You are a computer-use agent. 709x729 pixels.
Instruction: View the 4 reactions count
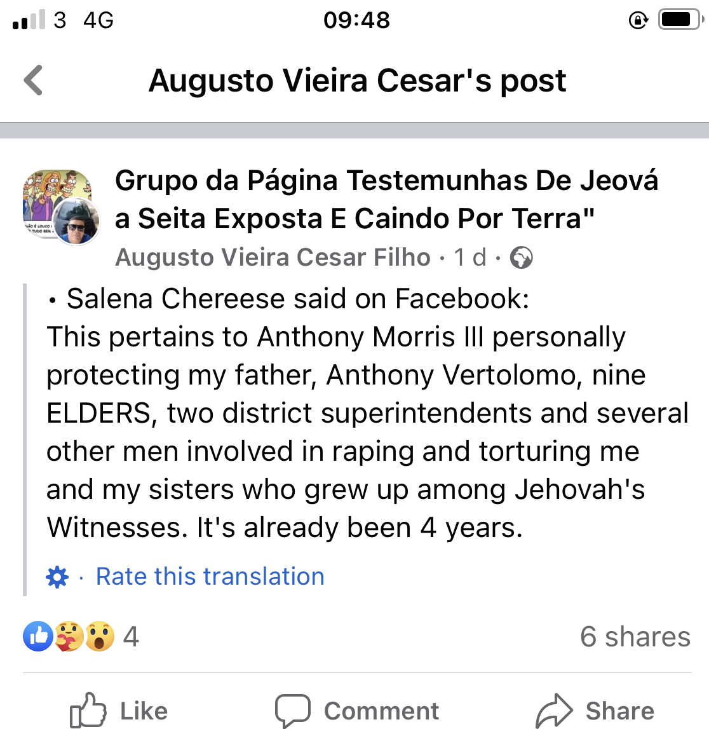point(131,636)
